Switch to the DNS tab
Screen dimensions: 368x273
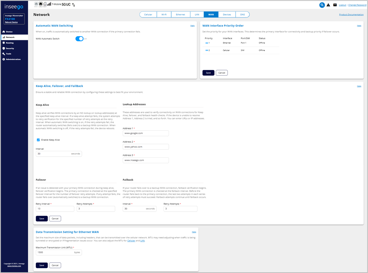tap(242, 14)
